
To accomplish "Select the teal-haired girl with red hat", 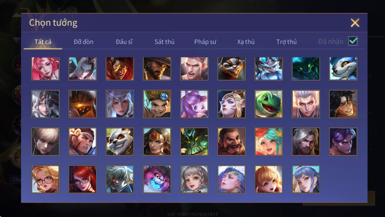I will (269, 141).
